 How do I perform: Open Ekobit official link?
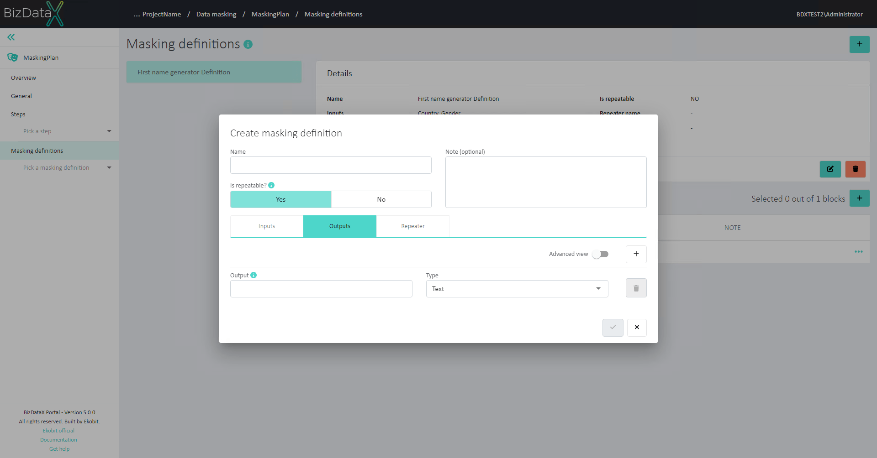pos(58,431)
